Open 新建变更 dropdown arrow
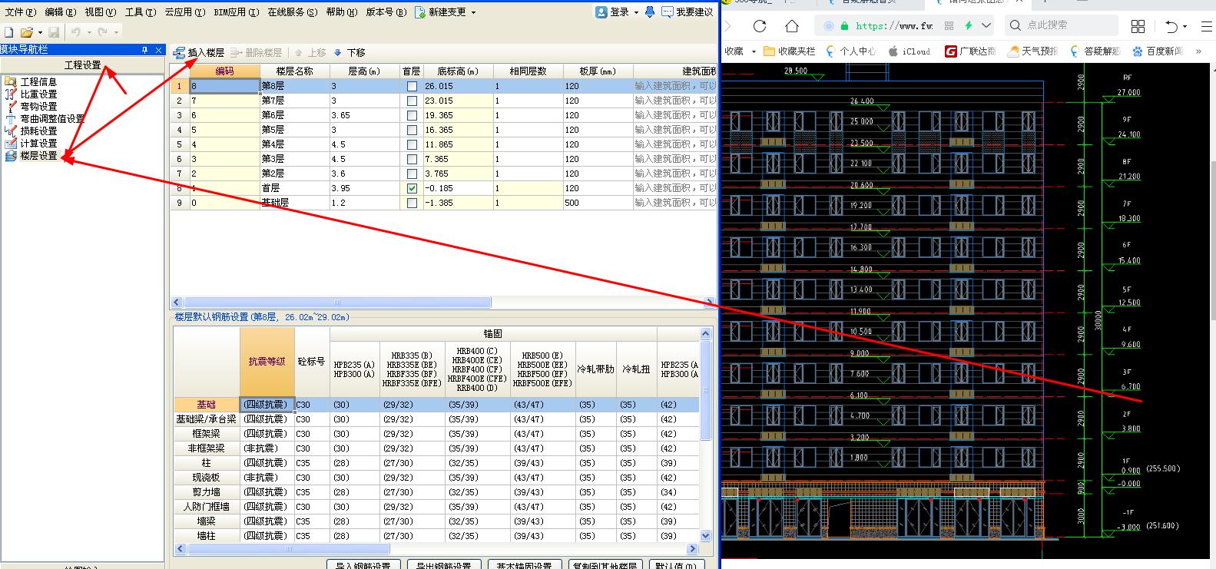The height and width of the screenshot is (569, 1216). 473,12
